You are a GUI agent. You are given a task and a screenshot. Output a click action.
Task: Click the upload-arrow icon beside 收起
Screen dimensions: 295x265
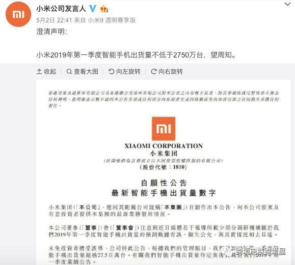[39, 72]
